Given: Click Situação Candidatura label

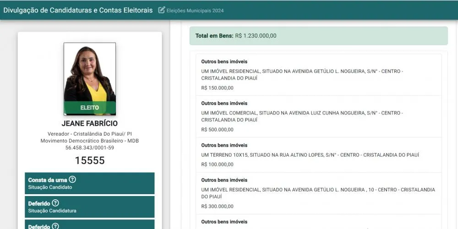Looking at the screenshot, I should click(52, 211).
